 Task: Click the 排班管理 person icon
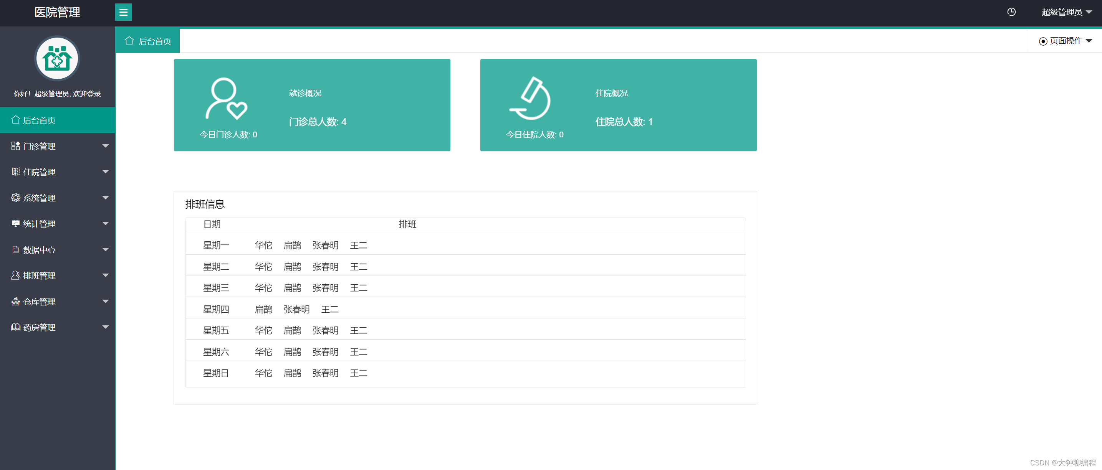pos(15,275)
